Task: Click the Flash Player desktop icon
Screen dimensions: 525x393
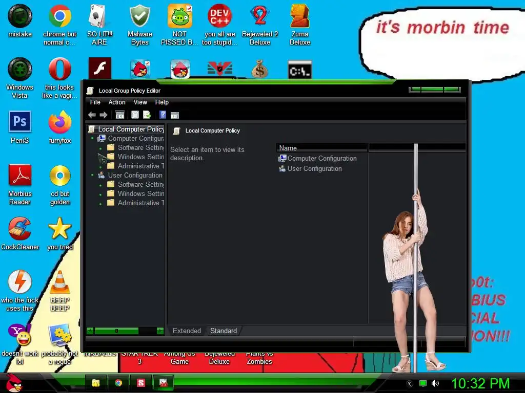Action: [100, 68]
